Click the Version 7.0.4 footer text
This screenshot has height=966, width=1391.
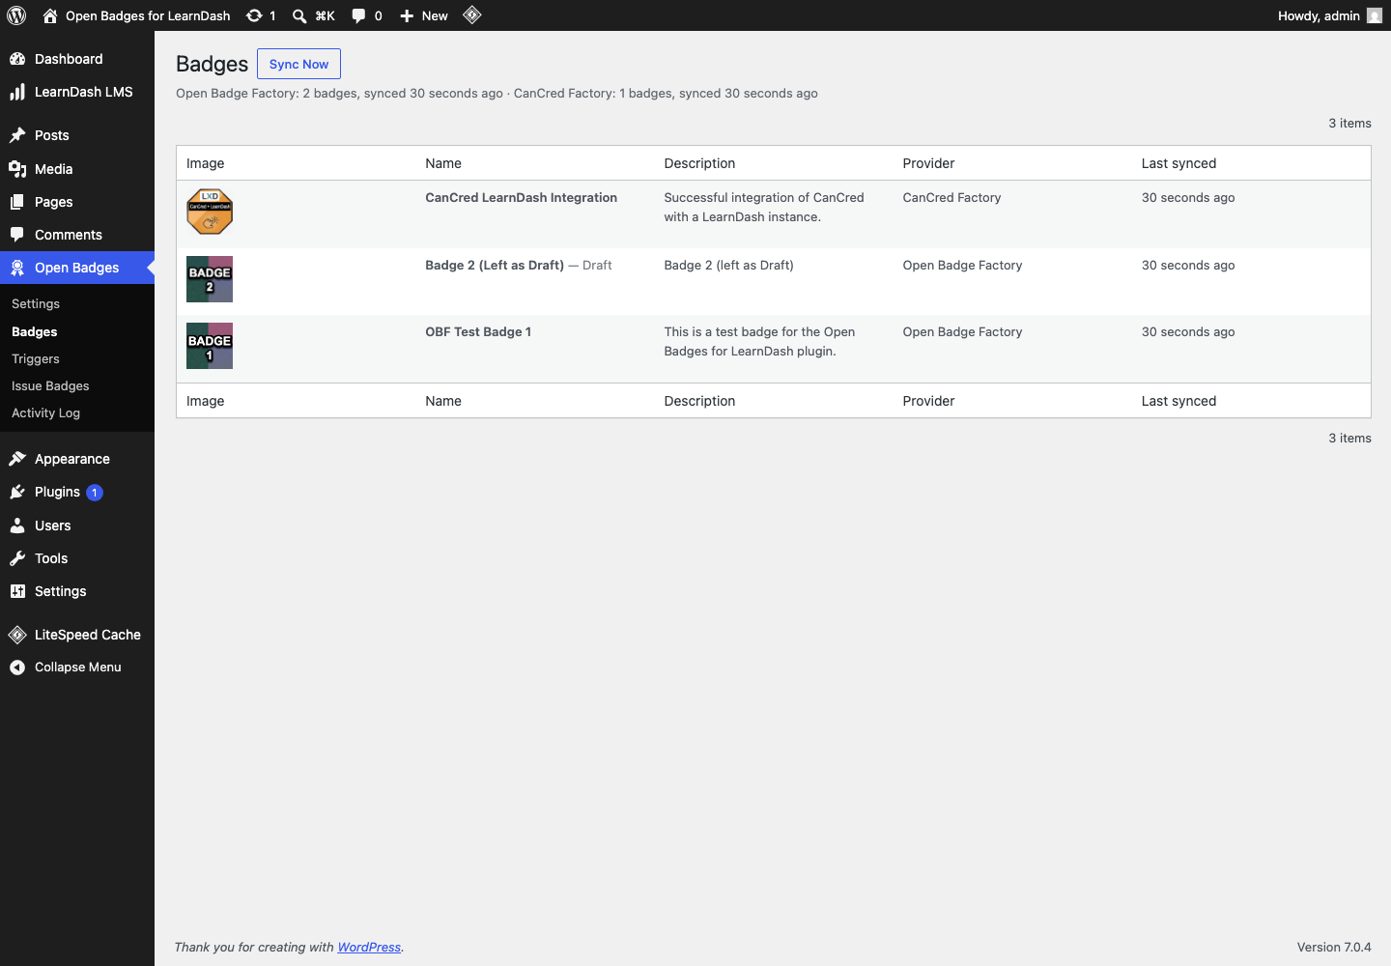pos(1334,947)
